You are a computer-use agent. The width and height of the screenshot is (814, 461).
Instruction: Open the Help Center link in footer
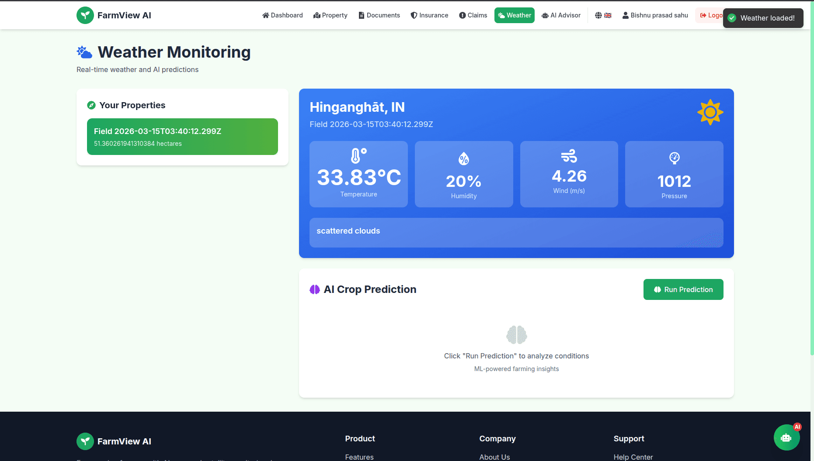633,457
